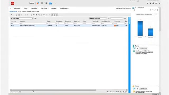The image size is (169, 95).
Task: Click the clock icon in Alerts panel
Action: click(134, 89)
